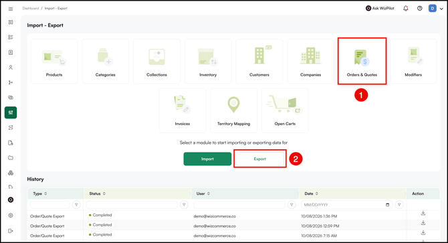Click the Completed status of 1:36 PM row
The image size is (448, 243).
(100, 216)
